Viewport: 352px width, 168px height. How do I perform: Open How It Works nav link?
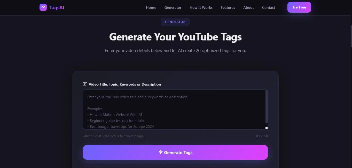click(201, 7)
